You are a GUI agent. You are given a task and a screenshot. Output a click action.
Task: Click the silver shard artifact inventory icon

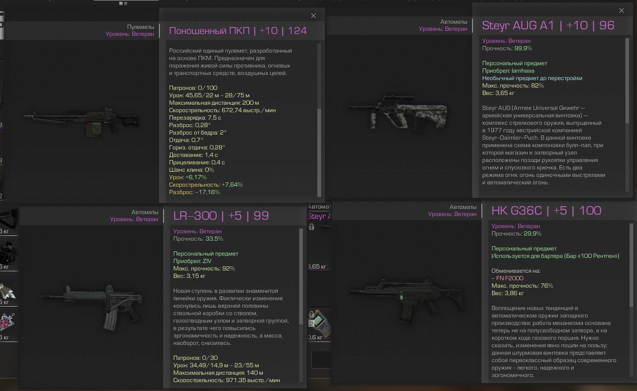[x=8, y=291]
